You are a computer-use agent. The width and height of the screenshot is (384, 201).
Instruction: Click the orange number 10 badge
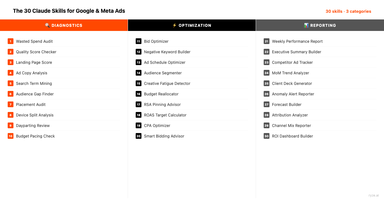pyautogui.click(x=11, y=136)
